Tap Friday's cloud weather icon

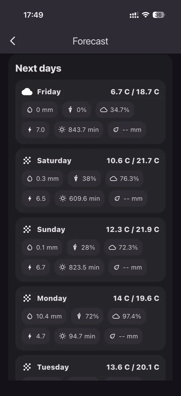pos(27,92)
